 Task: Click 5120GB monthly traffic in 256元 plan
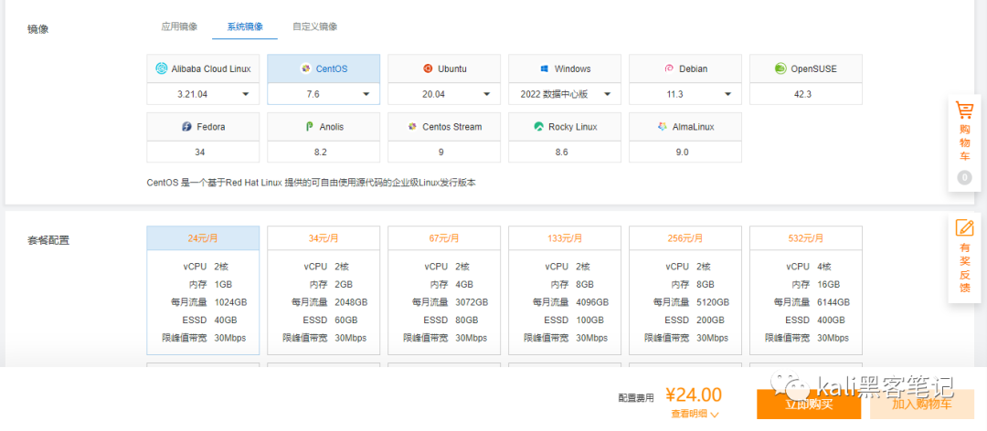coord(713,302)
